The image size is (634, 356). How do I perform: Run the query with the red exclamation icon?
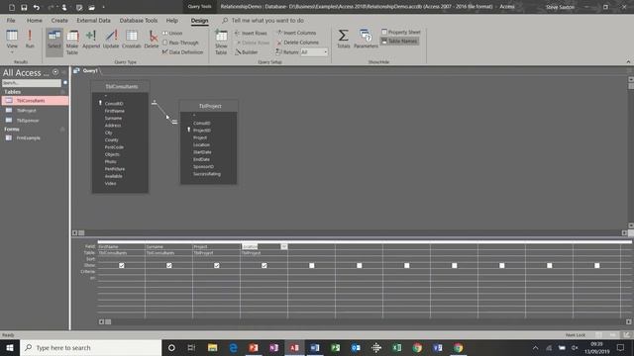(x=30, y=40)
